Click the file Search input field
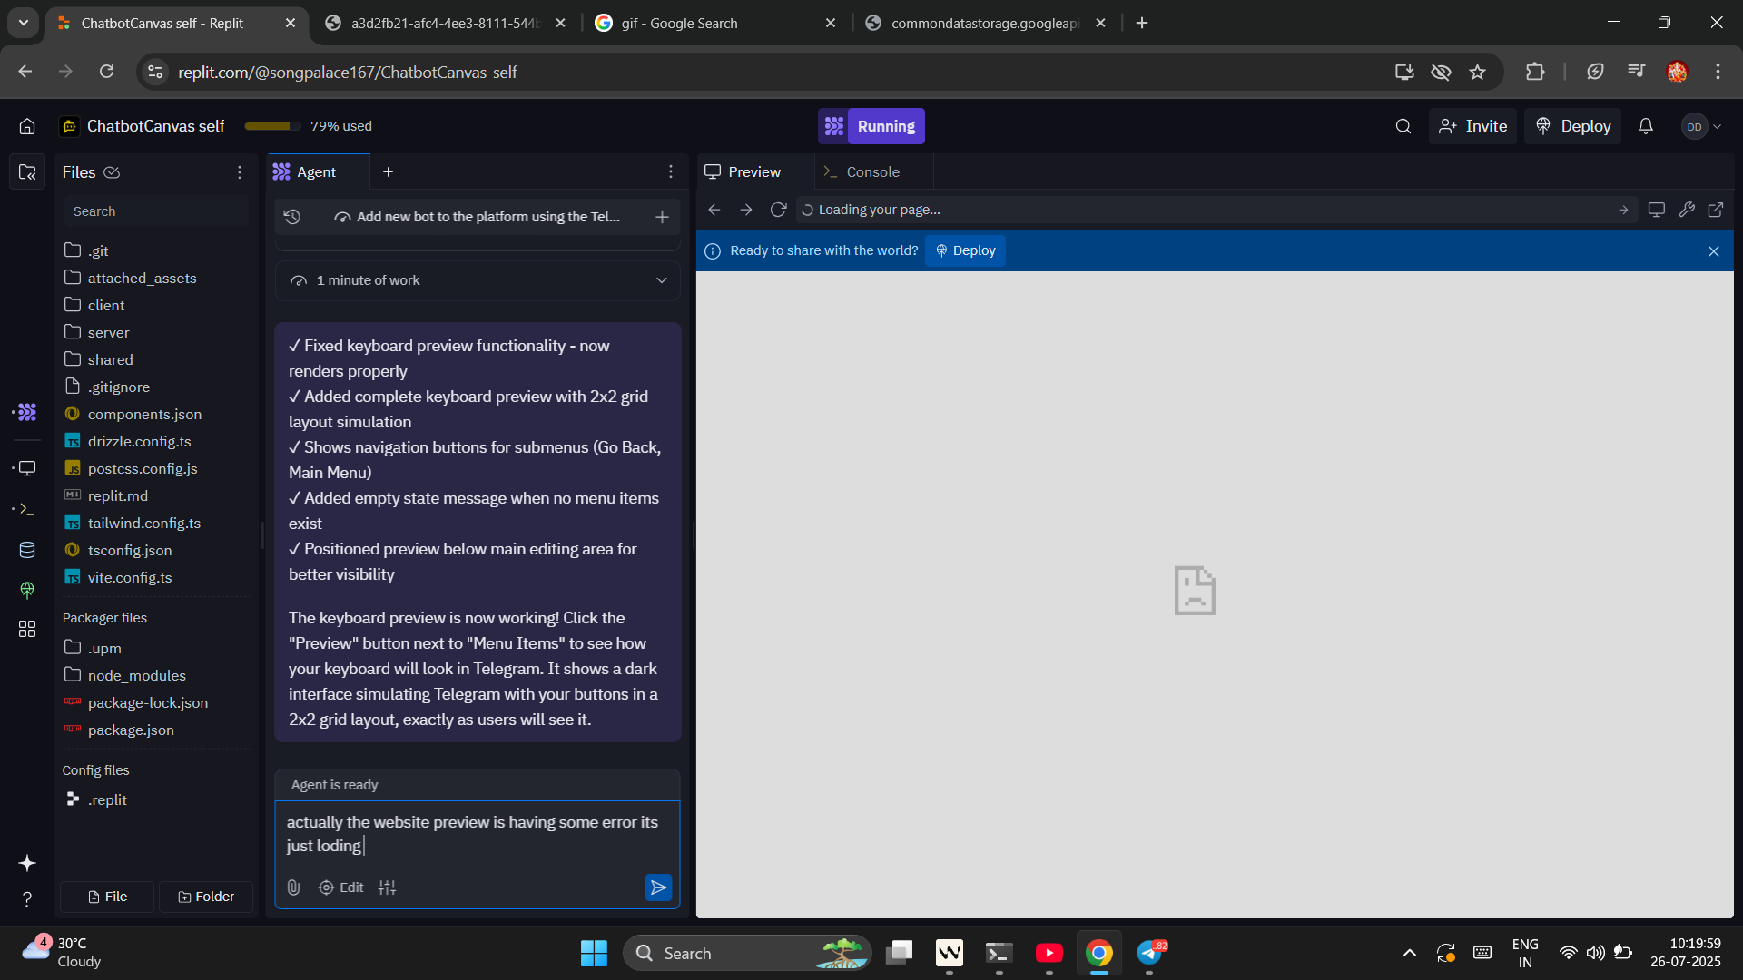This screenshot has height=980, width=1743. [x=154, y=211]
